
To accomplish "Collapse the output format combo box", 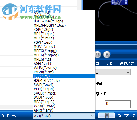I will click(92, 116).
